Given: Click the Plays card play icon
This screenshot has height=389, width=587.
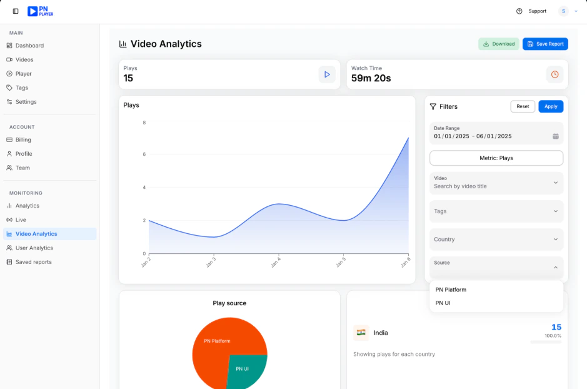Looking at the screenshot, I should coord(327,74).
